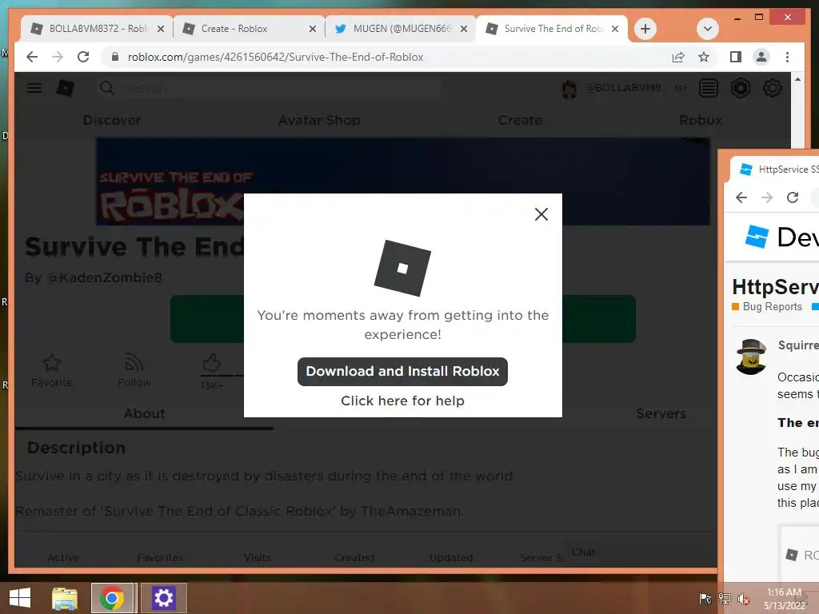
Task: Like the game with thumbs-up icon
Action: point(211,362)
